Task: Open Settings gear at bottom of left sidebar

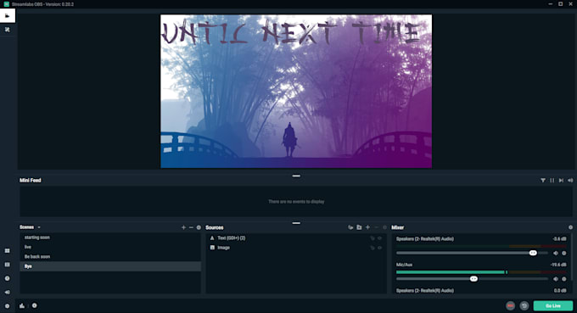Action: (x=8, y=306)
